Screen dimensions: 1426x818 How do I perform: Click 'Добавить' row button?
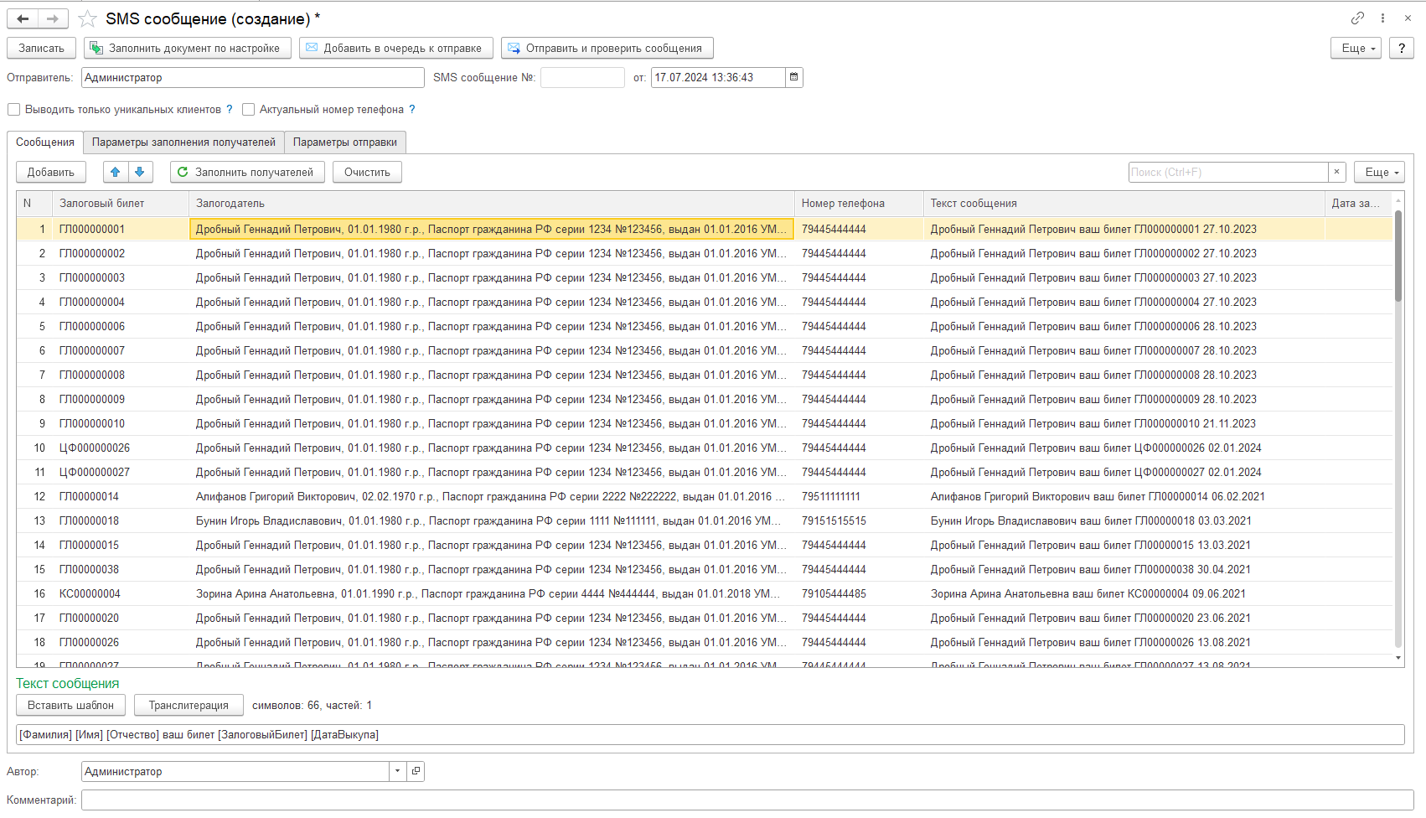[x=51, y=172]
